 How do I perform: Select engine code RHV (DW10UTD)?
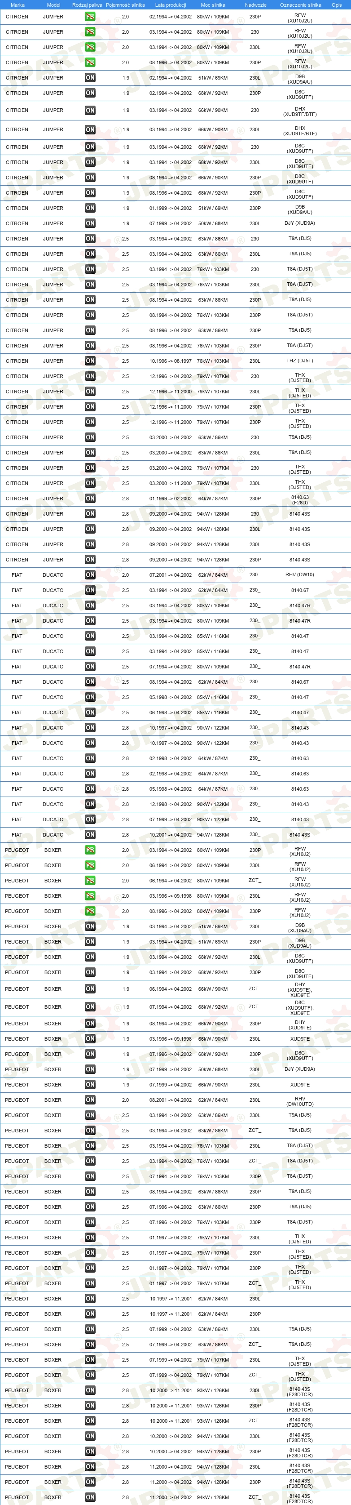click(300, 1101)
